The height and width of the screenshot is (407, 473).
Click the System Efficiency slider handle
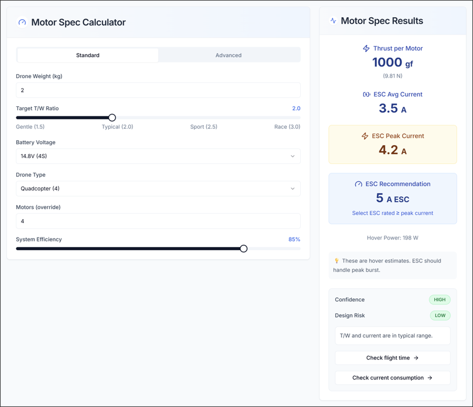pyautogui.click(x=243, y=249)
